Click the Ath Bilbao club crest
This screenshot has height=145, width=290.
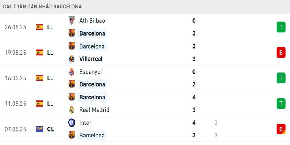[x=71, y=21]
